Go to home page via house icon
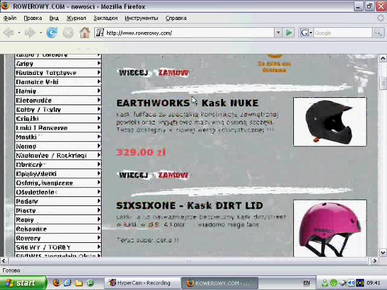This screenshot has height=290, width=387. pyautogui.click(x=85, y=33)
